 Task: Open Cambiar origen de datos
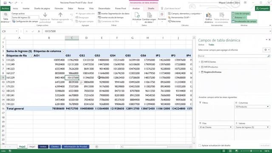(149, 18)
